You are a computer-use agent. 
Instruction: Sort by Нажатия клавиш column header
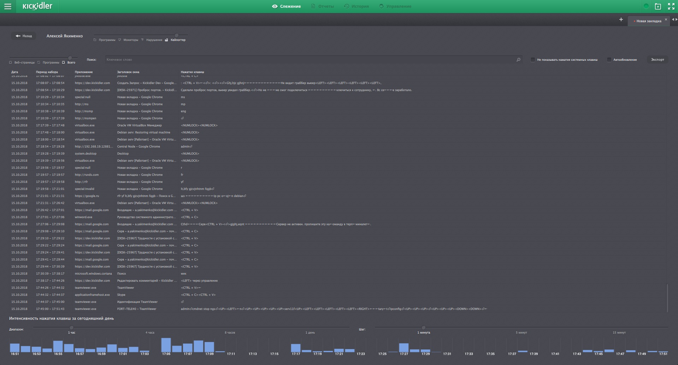193,72
